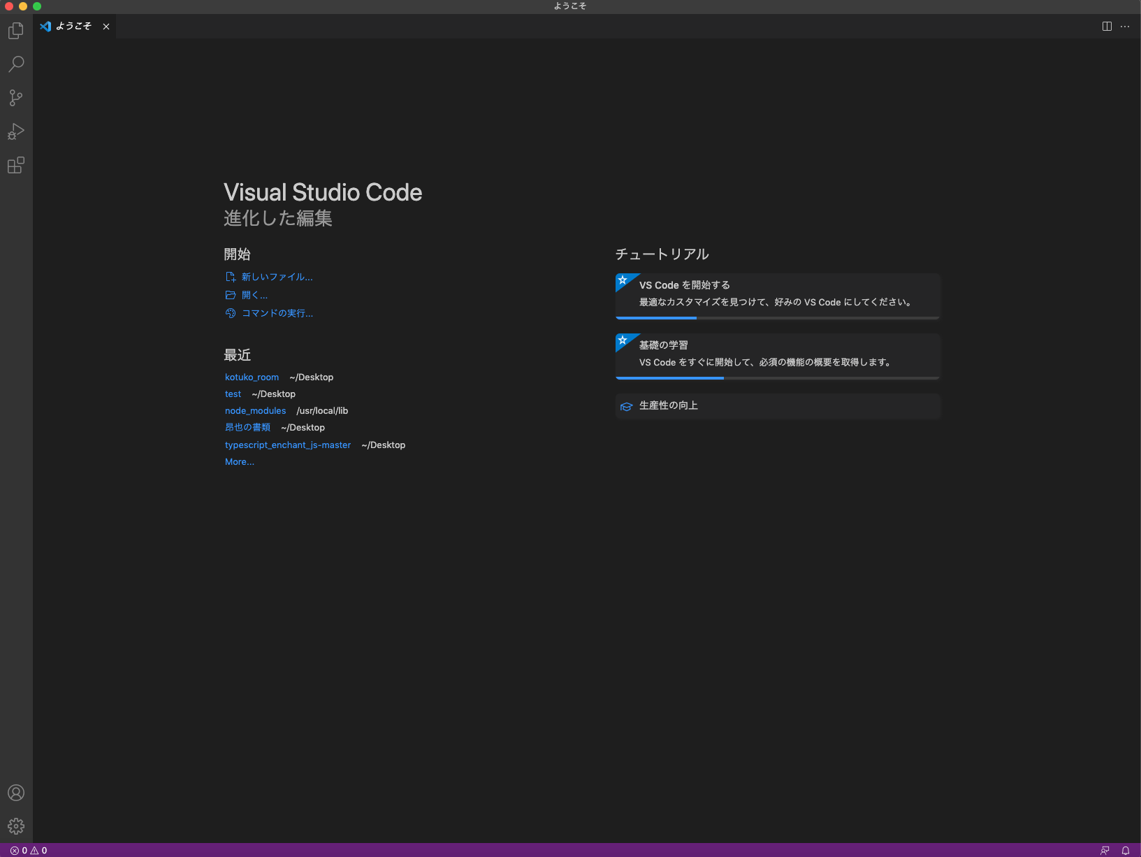This screenshot has width=1141, height=857.
Task: Open recent folder 昂也の書類
Action: coord(247,427)
